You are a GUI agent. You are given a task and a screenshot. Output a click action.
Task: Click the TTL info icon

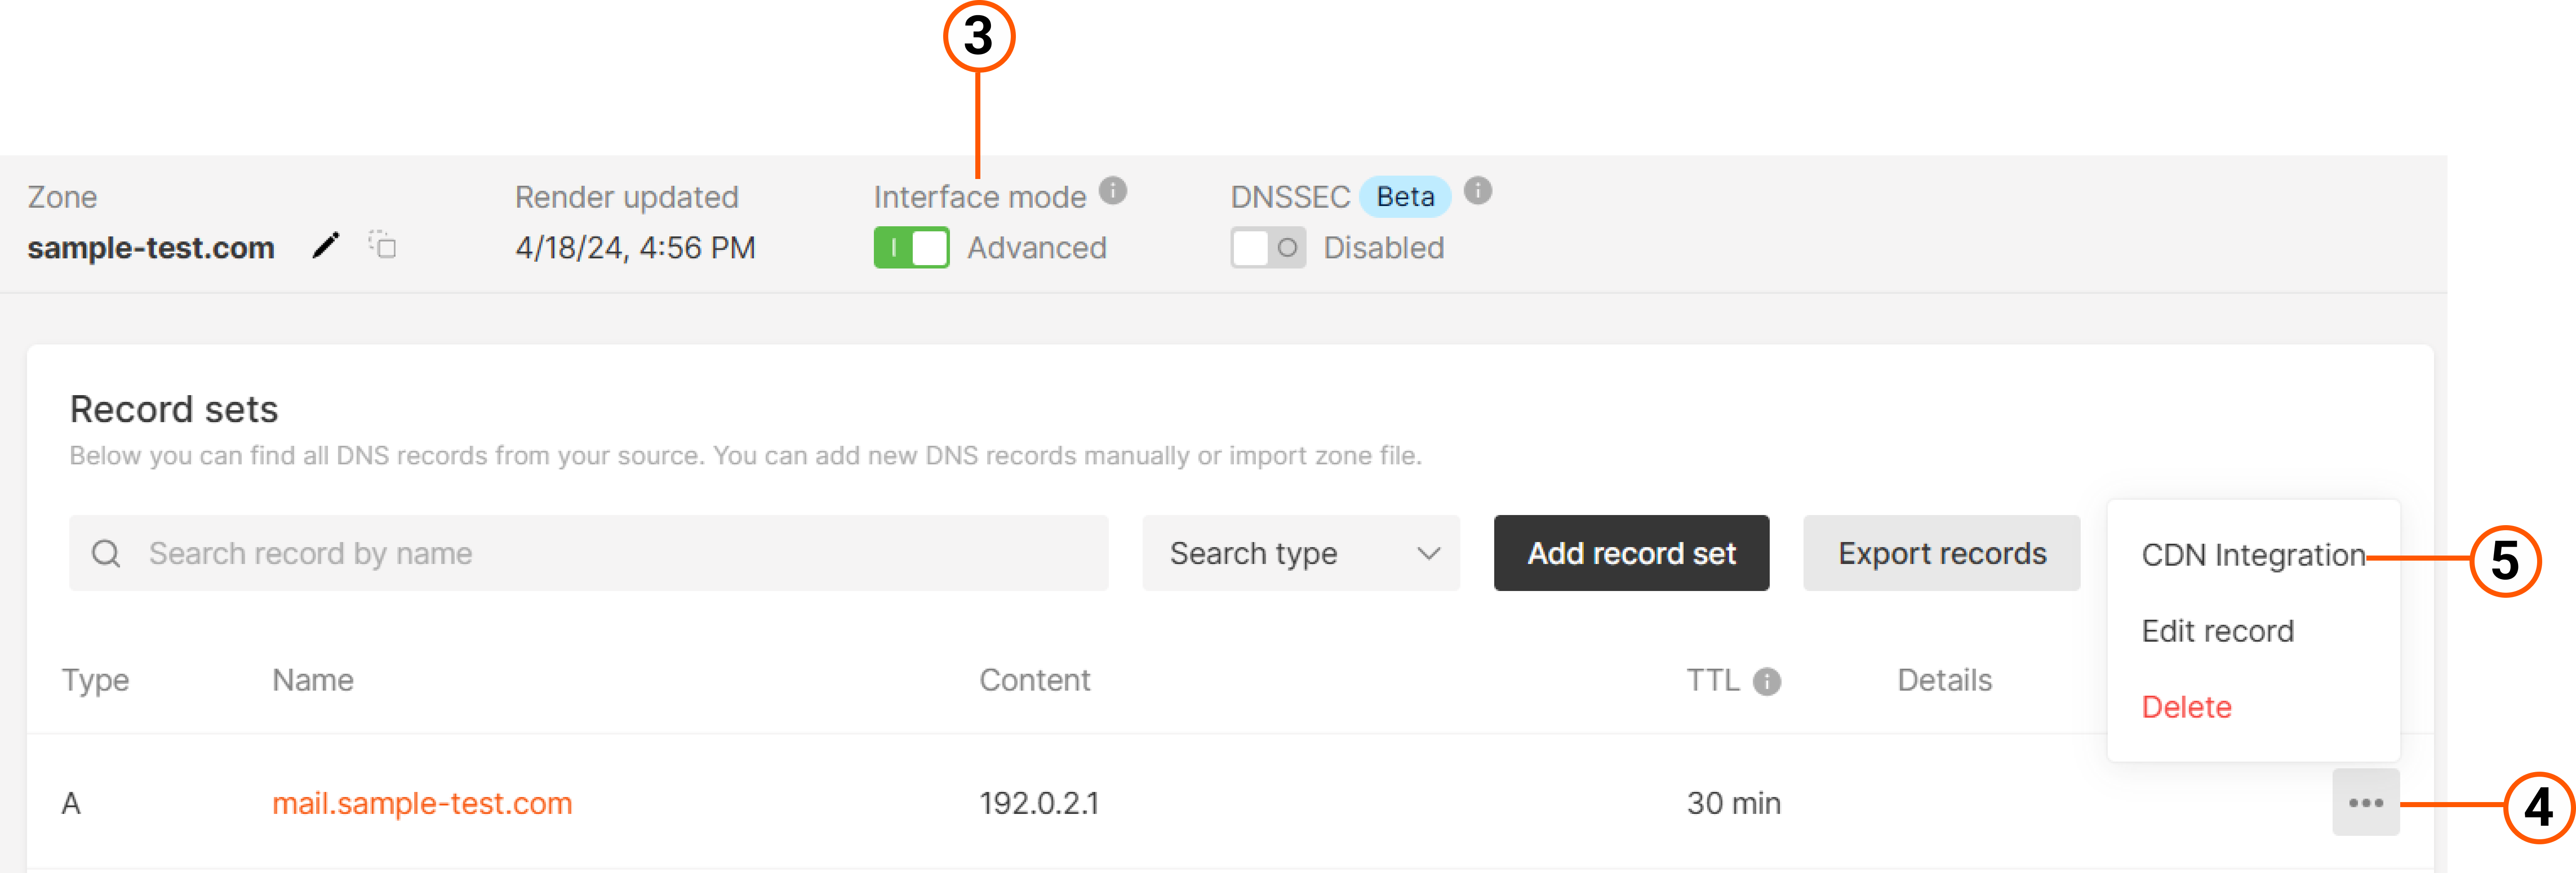(x=1767, y=681)
